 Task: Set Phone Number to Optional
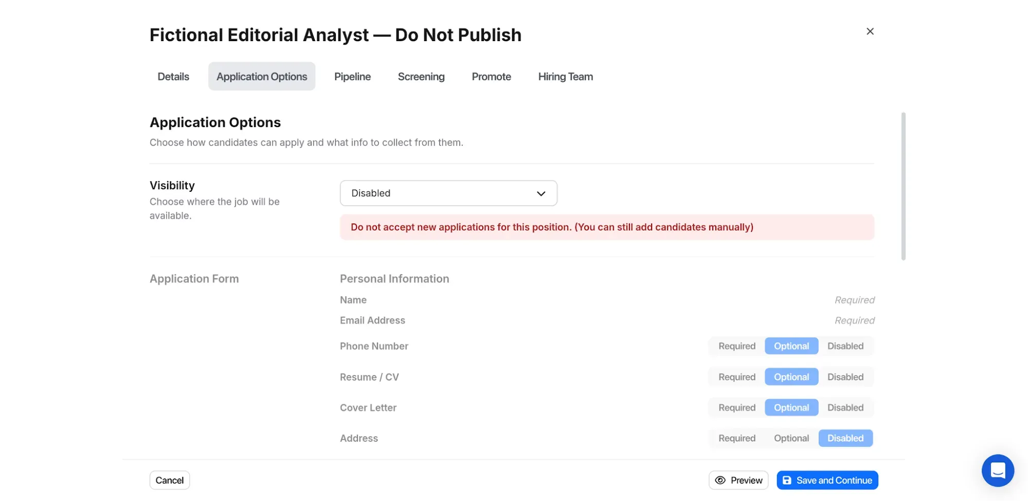tap(791, 346)
